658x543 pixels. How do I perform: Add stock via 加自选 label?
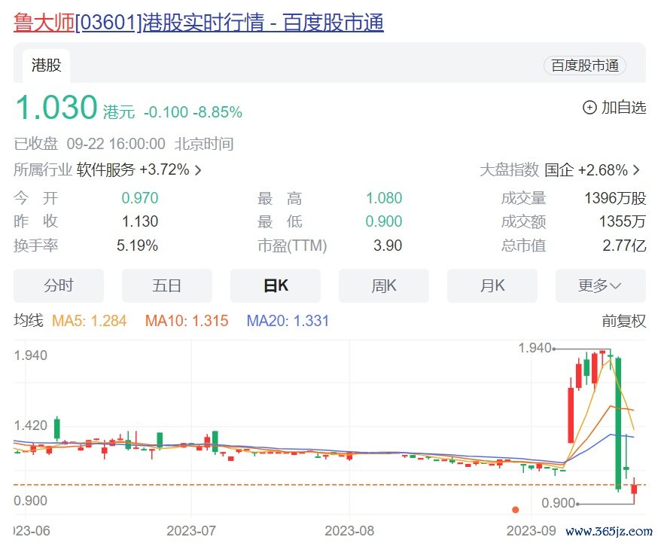point(623,108)
